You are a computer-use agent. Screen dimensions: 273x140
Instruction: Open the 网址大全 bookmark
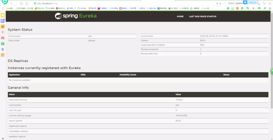(x=39, y=8)
